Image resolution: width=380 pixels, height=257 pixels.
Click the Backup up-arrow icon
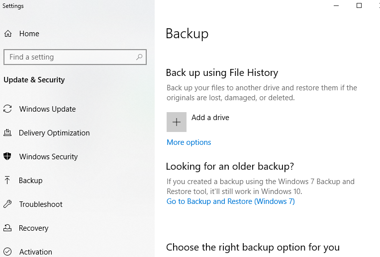(7, 180)
